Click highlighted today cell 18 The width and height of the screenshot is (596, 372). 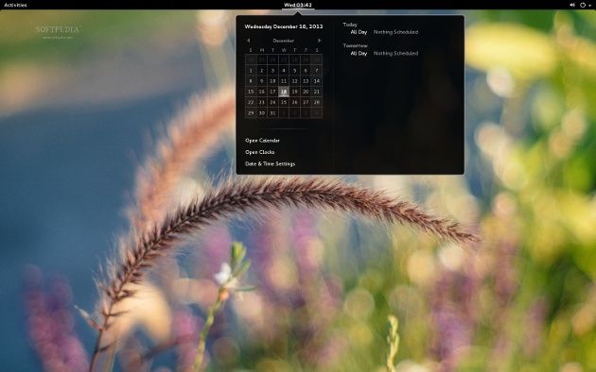284,92
